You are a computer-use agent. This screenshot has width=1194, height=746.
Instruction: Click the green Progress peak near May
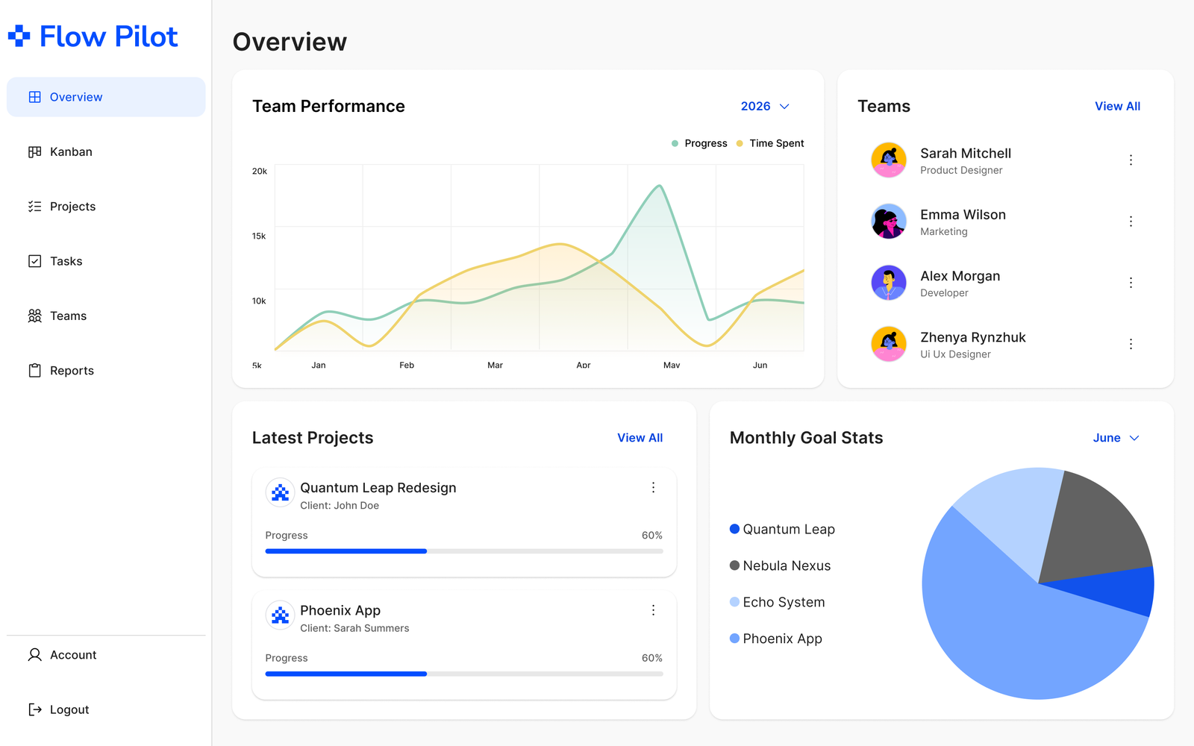coord(659,186)
